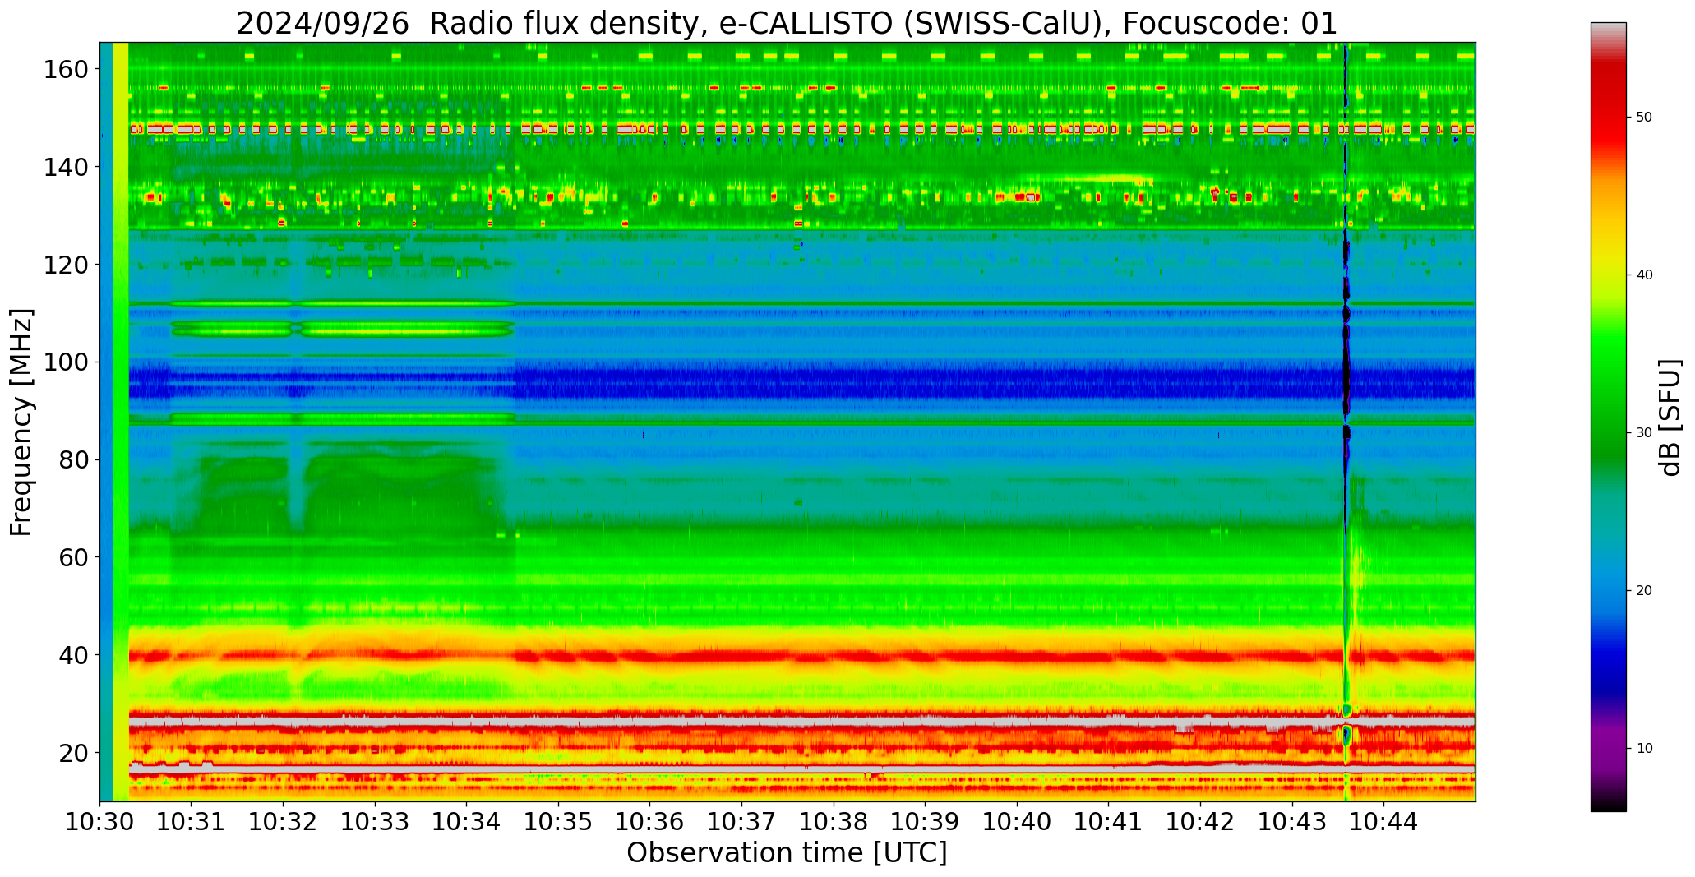This screenshot has height=877, width=1695.
Task: Click the 10:34 time tick label
Action: point(467,822)
